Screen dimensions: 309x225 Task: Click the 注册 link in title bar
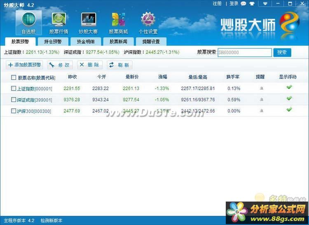(217, 4)
